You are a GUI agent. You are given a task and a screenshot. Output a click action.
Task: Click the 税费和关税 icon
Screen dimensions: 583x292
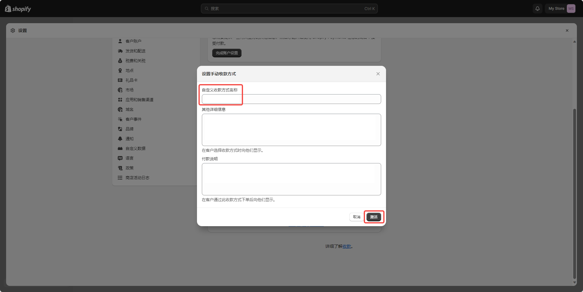[x=120, y=61]
